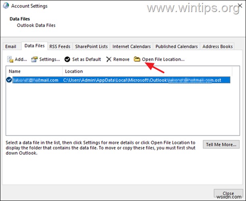Click the Remove X icon
Screen dimensions: 246x201
109,59
